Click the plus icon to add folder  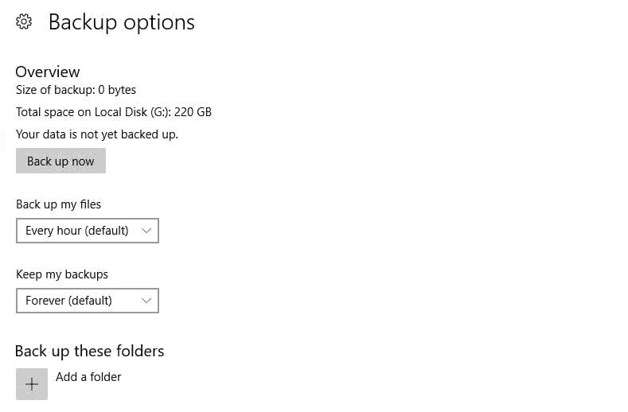coord(32,384)
